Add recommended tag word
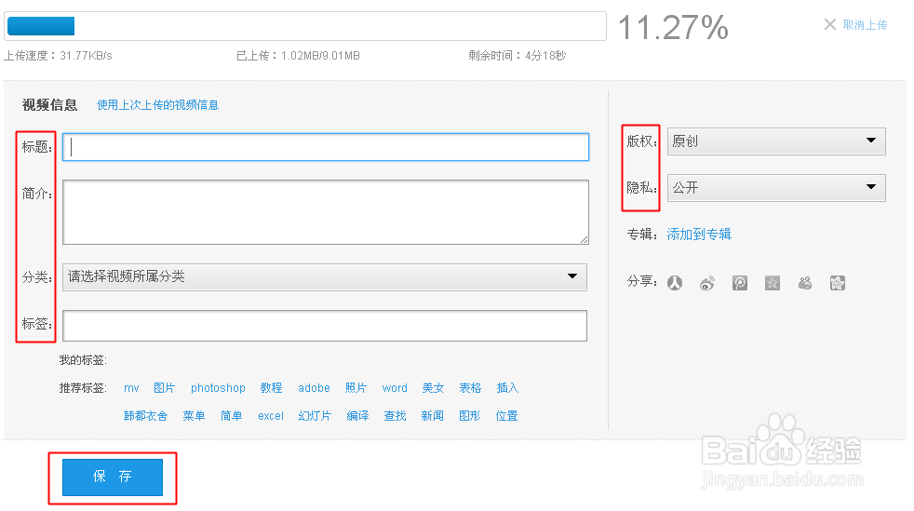This screenshot has width=914, height=511. pos(395,388)
